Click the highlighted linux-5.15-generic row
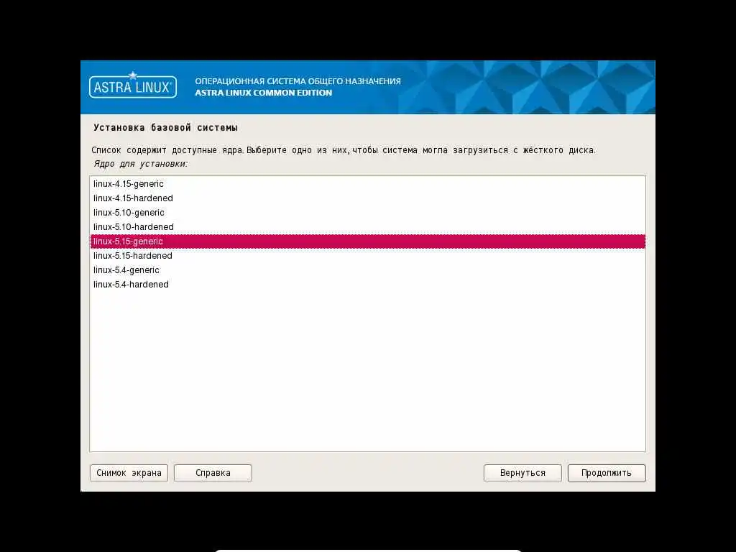The image size is (736, 552). coord(367,241)
